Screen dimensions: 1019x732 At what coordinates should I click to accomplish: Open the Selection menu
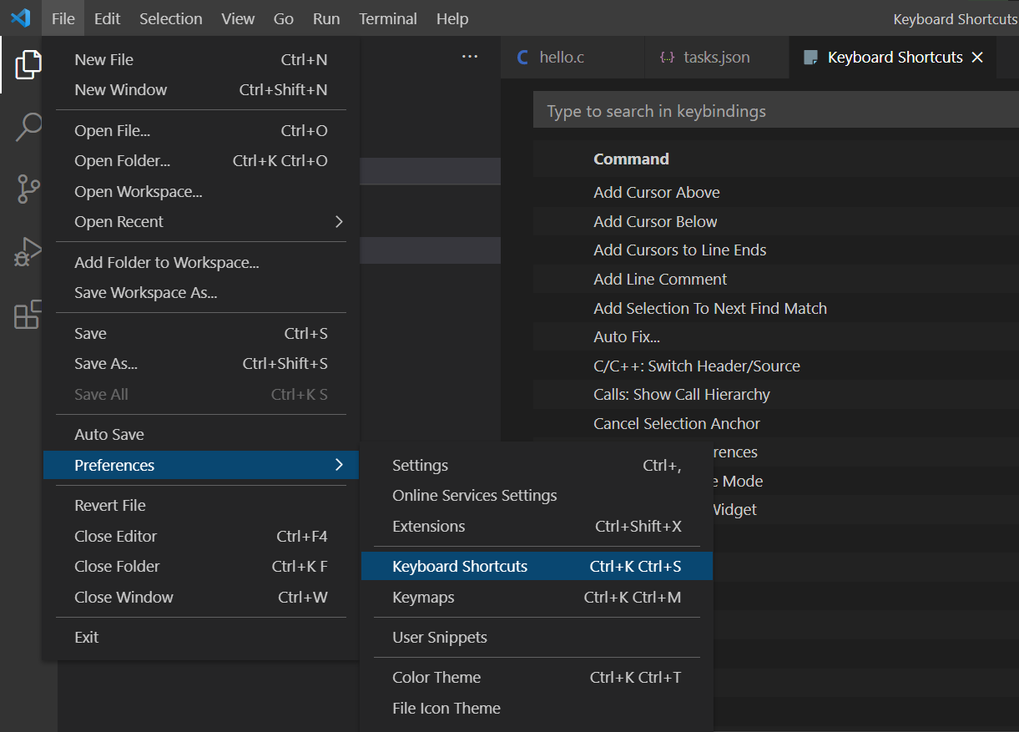(171, 18)
